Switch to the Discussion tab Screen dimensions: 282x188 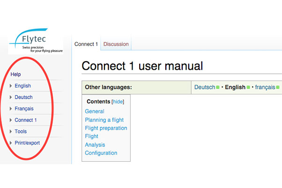(116, 44)
